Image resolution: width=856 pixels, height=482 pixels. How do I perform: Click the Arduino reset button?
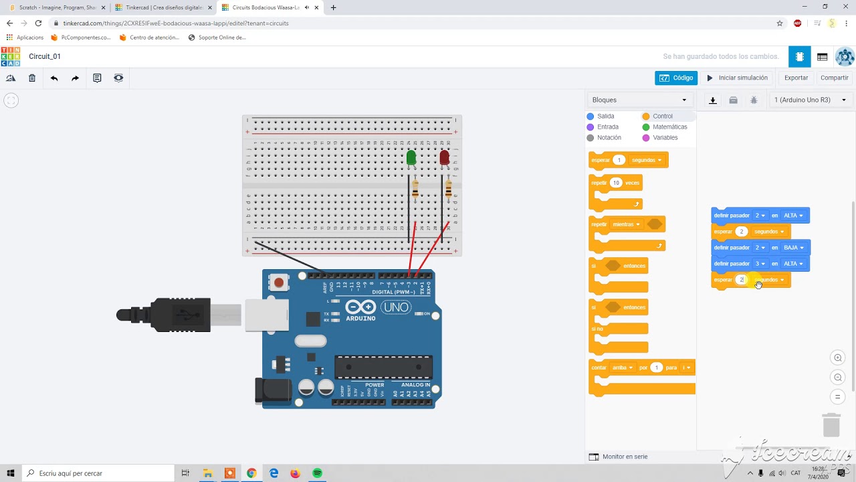(279, 283)
